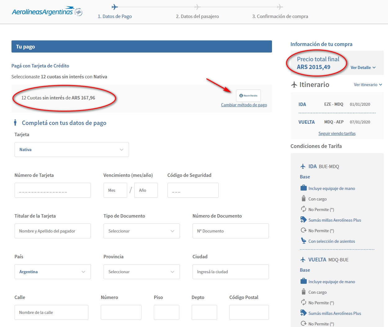Click IDA Sumás millas Aerolíneas Plus link

coord(335,220)
